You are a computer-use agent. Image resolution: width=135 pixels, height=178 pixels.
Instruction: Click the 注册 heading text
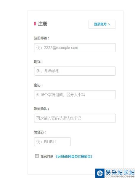(43, 24)
